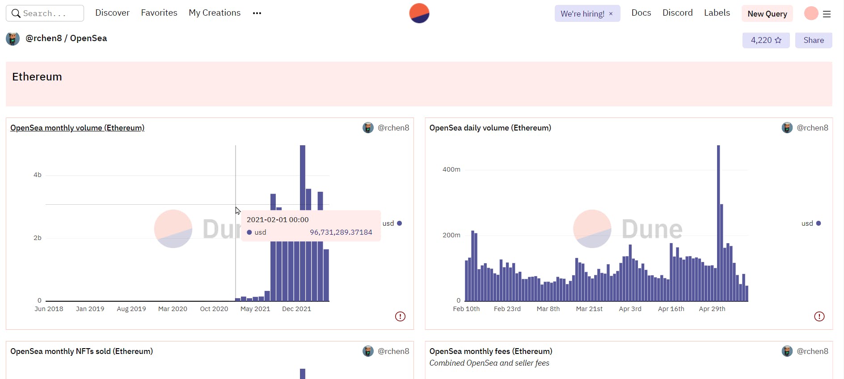
Task: Click warning icon on daily volume card
Action: click(x=819, y=316)
